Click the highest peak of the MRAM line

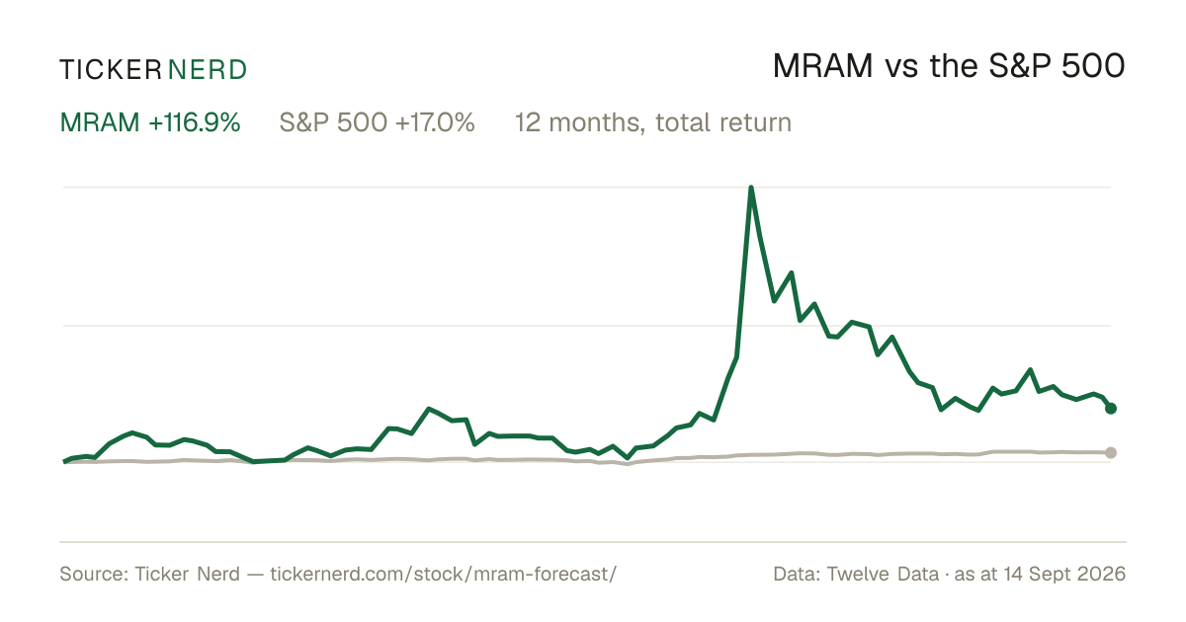751,188
